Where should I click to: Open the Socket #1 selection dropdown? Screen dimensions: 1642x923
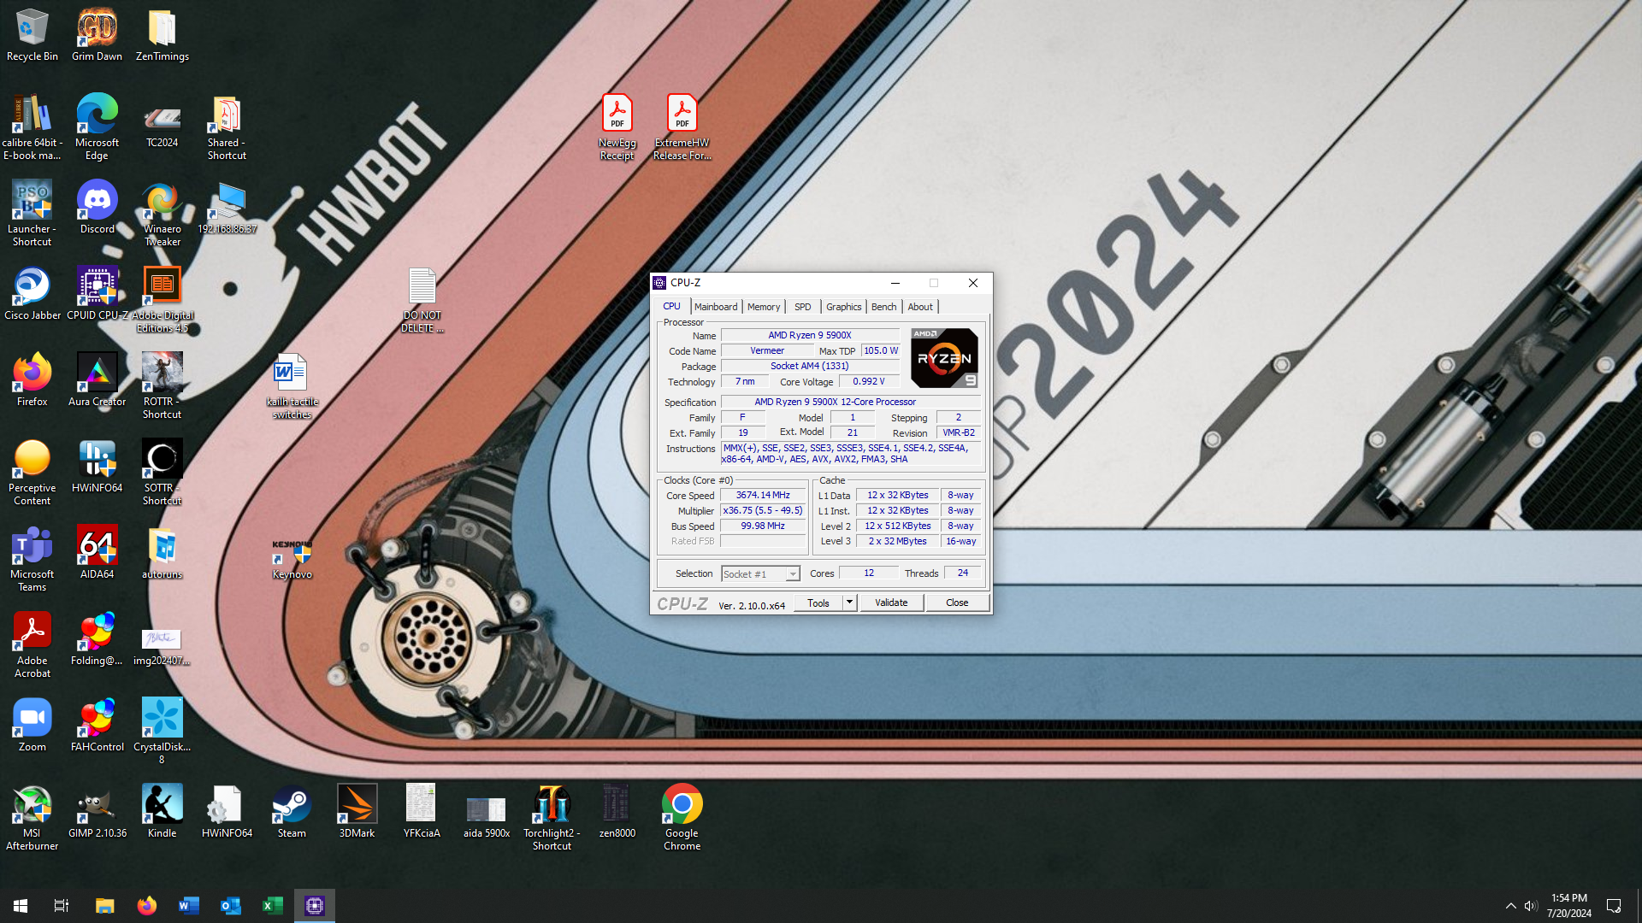click(760, 574)
